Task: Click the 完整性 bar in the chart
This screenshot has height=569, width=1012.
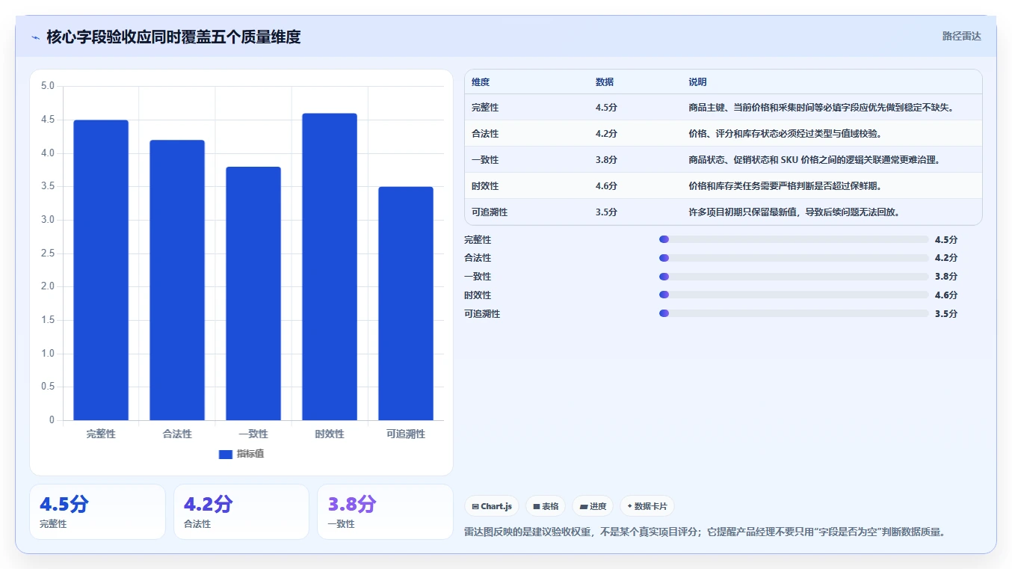Action: 101,270
